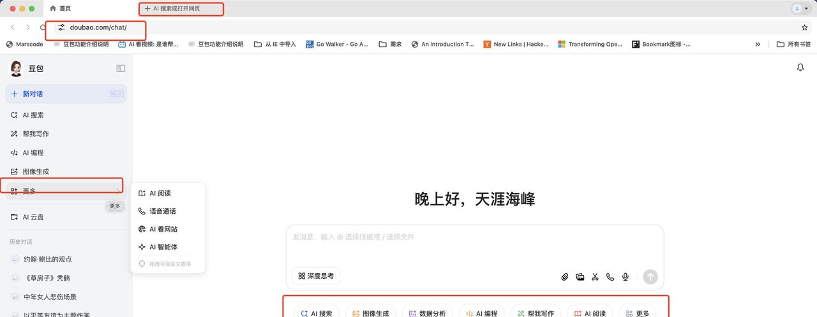Image resolution: width=817 pixels, height=317 pixels.
Task: Choose the 图像生成 skill chip below the input
Action: (x=370, y=313)
